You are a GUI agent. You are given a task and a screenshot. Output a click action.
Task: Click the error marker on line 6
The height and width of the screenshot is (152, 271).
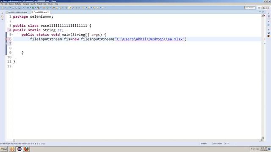[6, 39]
